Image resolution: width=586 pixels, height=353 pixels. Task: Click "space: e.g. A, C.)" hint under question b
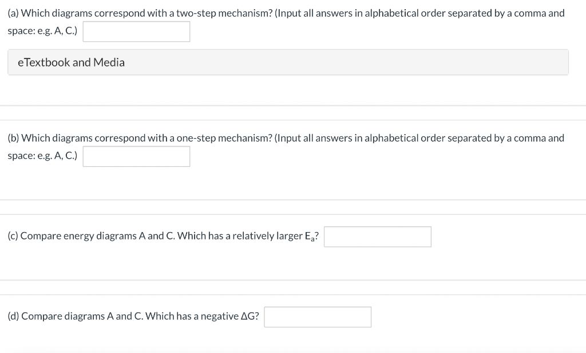point(42,155)
